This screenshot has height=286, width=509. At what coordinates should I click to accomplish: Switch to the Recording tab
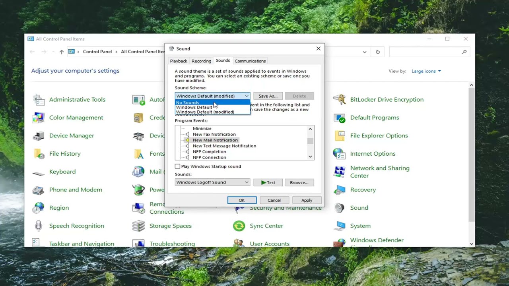click(201, 61)
